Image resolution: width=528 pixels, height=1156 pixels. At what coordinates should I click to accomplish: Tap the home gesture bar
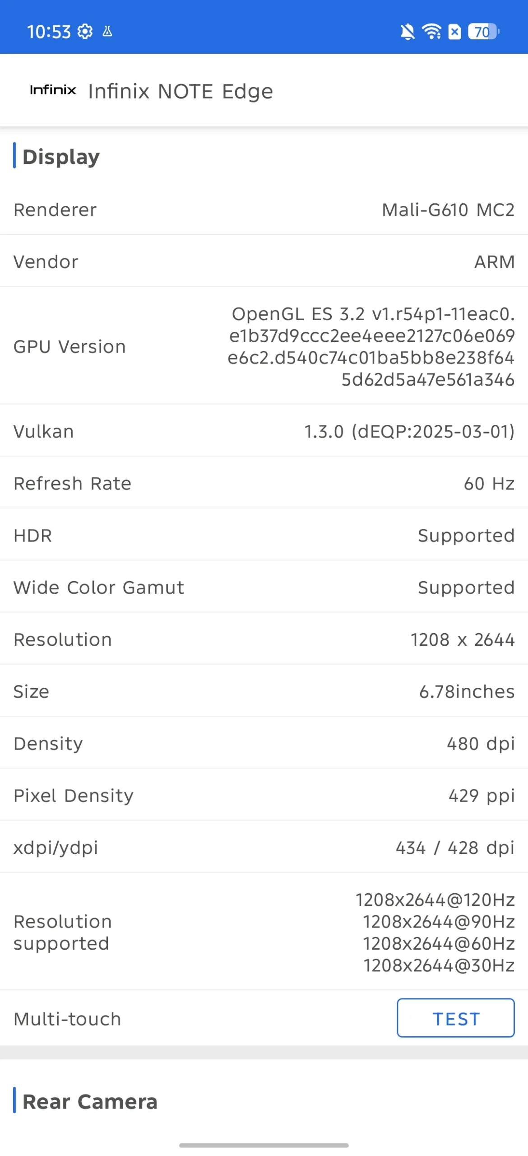coord(264,1145)
